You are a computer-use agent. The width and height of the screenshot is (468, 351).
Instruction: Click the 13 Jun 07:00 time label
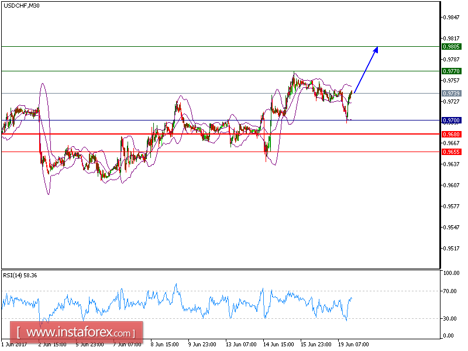pyautogui.click(x=241, y=345)
